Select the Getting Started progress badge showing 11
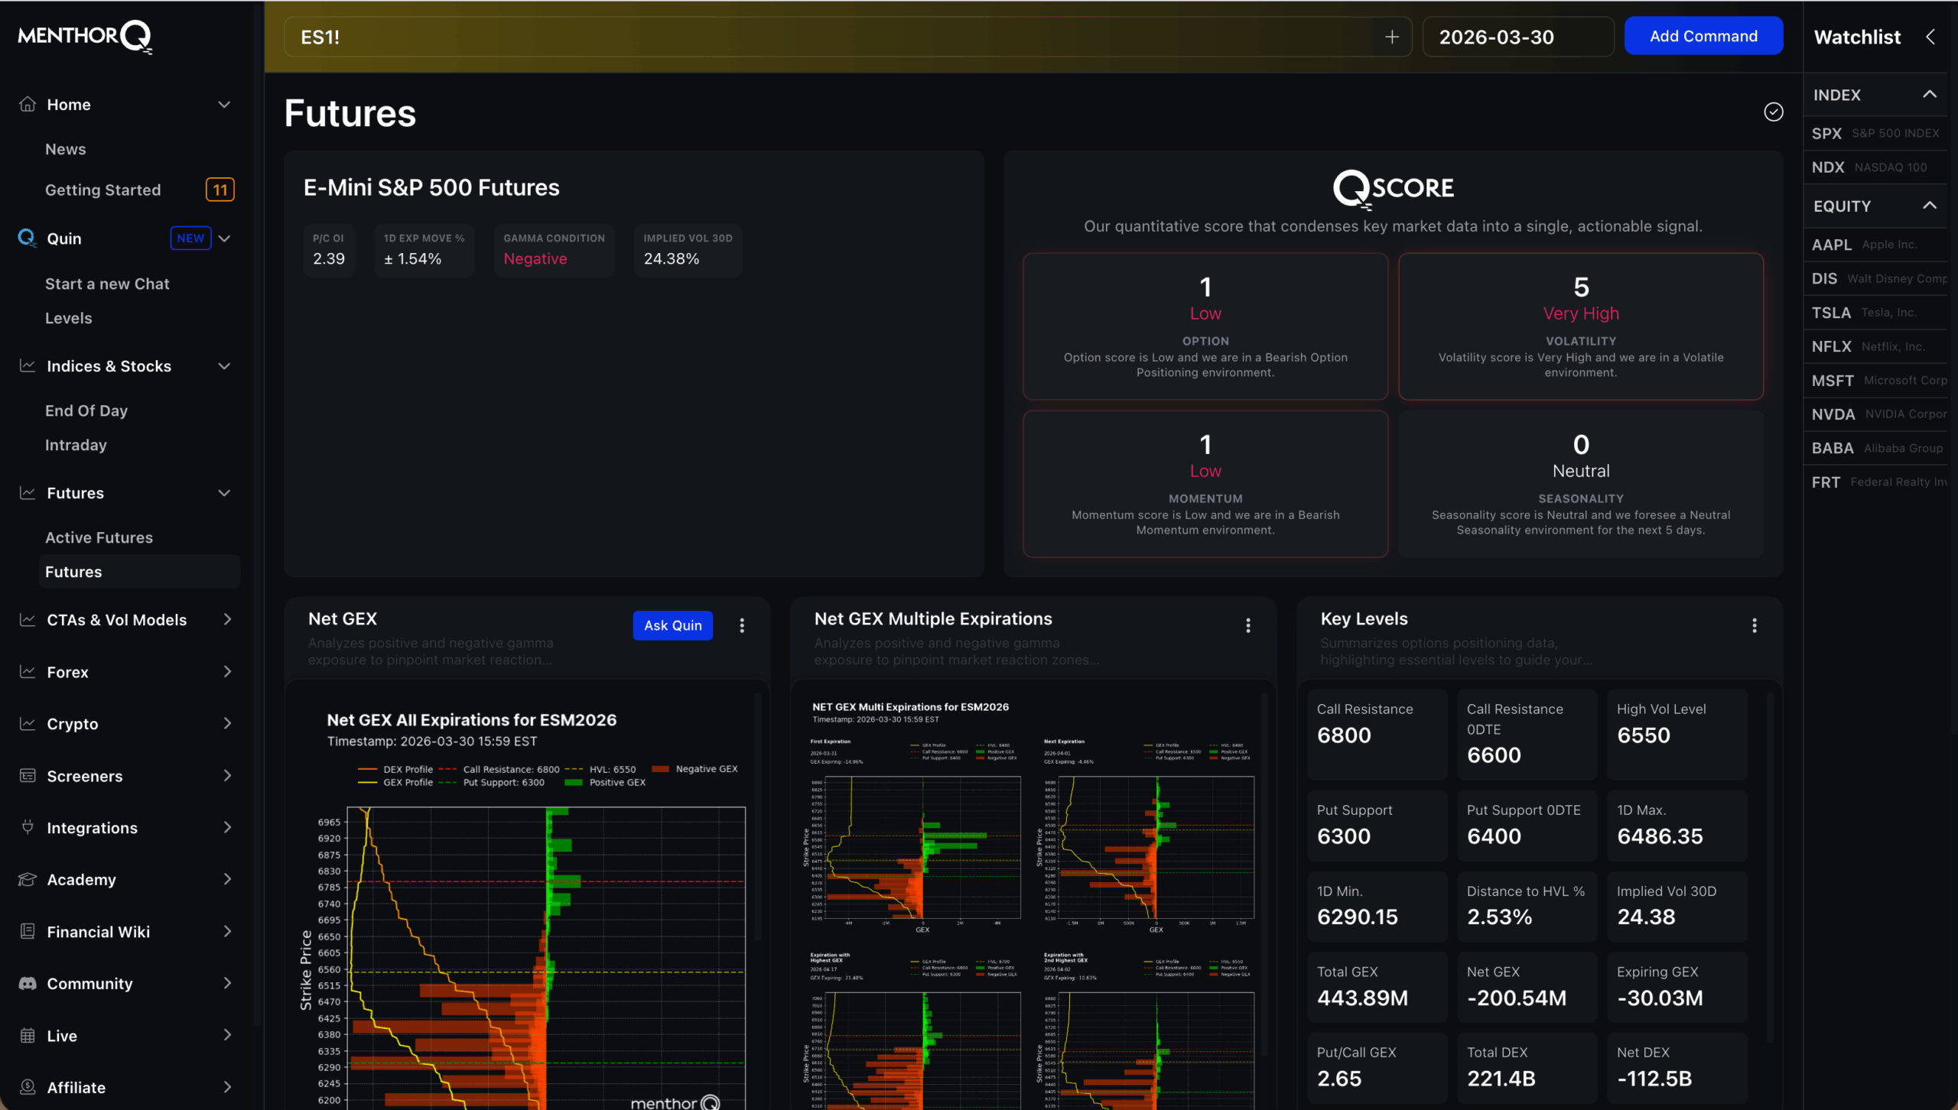Viewport: 1958px width, 1110px height. pos(220,190)
